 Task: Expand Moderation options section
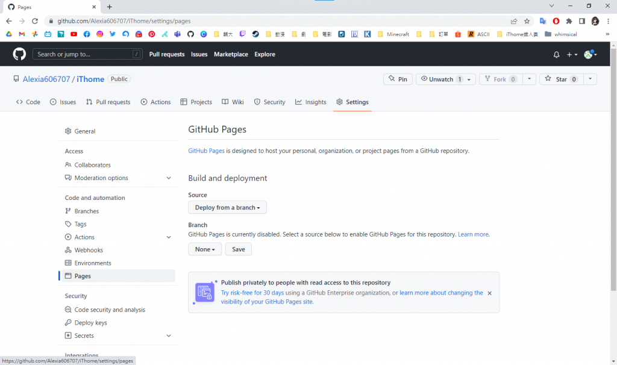(169, 178)
